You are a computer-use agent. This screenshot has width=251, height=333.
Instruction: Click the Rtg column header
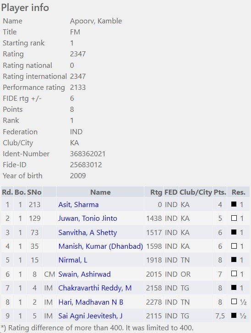pos(156,192)
